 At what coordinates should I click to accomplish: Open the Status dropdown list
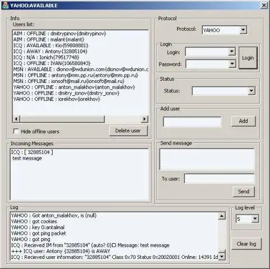(252, 91)
